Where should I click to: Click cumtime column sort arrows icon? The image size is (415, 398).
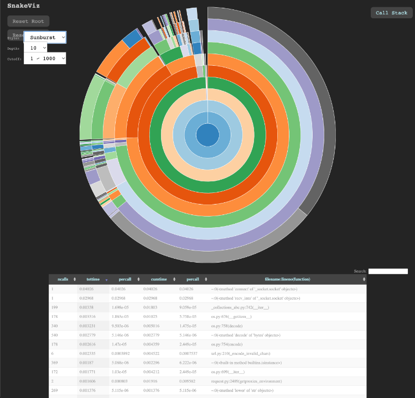tap(174, 279)
